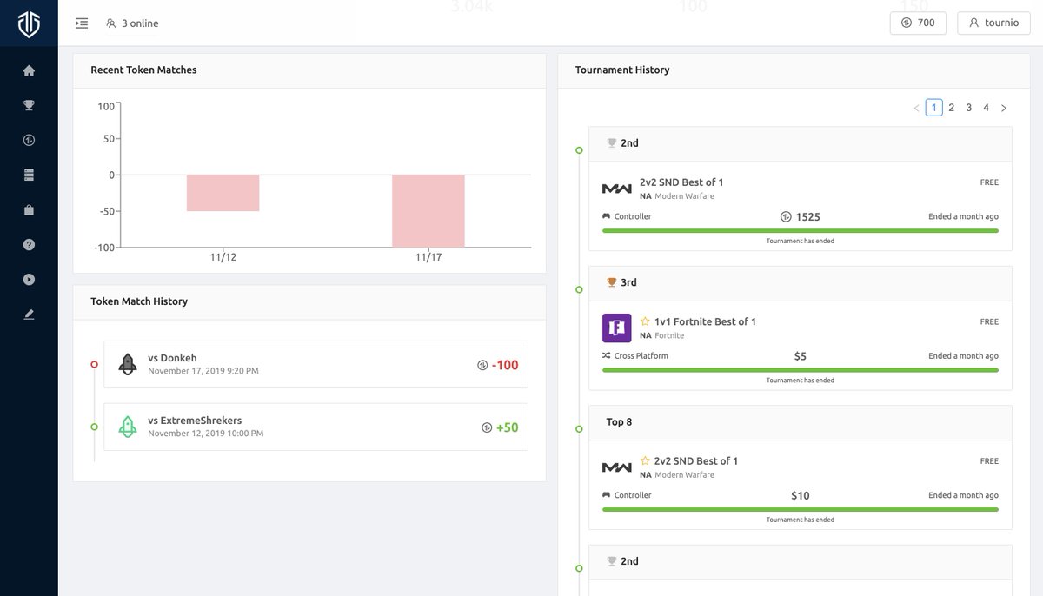Click the bronze trophy beside 3rd
The image size is (1043, 596).
(x=611, y=282)
